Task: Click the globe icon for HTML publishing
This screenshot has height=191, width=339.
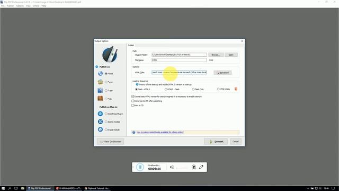Action: [x=100, y=73]
